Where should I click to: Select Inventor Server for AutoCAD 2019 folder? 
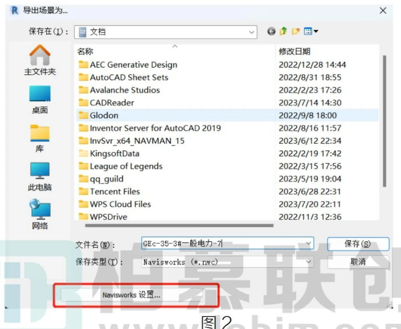point(149,128)
